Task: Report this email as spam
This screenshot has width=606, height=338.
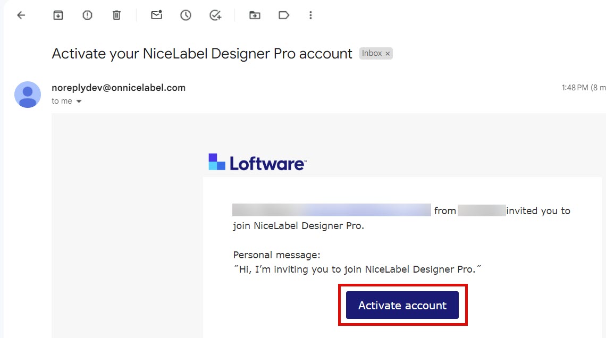Action: click(87, 15)
